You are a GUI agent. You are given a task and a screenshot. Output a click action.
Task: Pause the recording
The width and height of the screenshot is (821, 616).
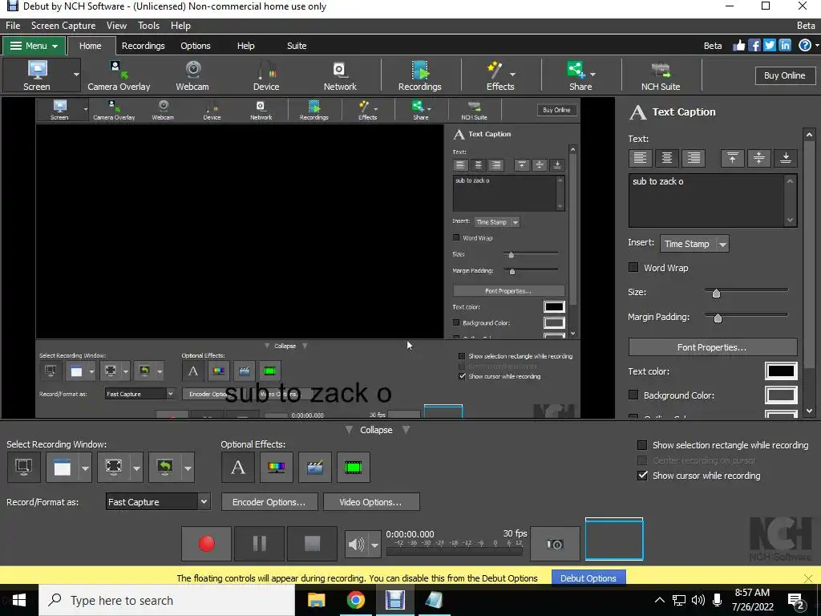coord(259,544)
